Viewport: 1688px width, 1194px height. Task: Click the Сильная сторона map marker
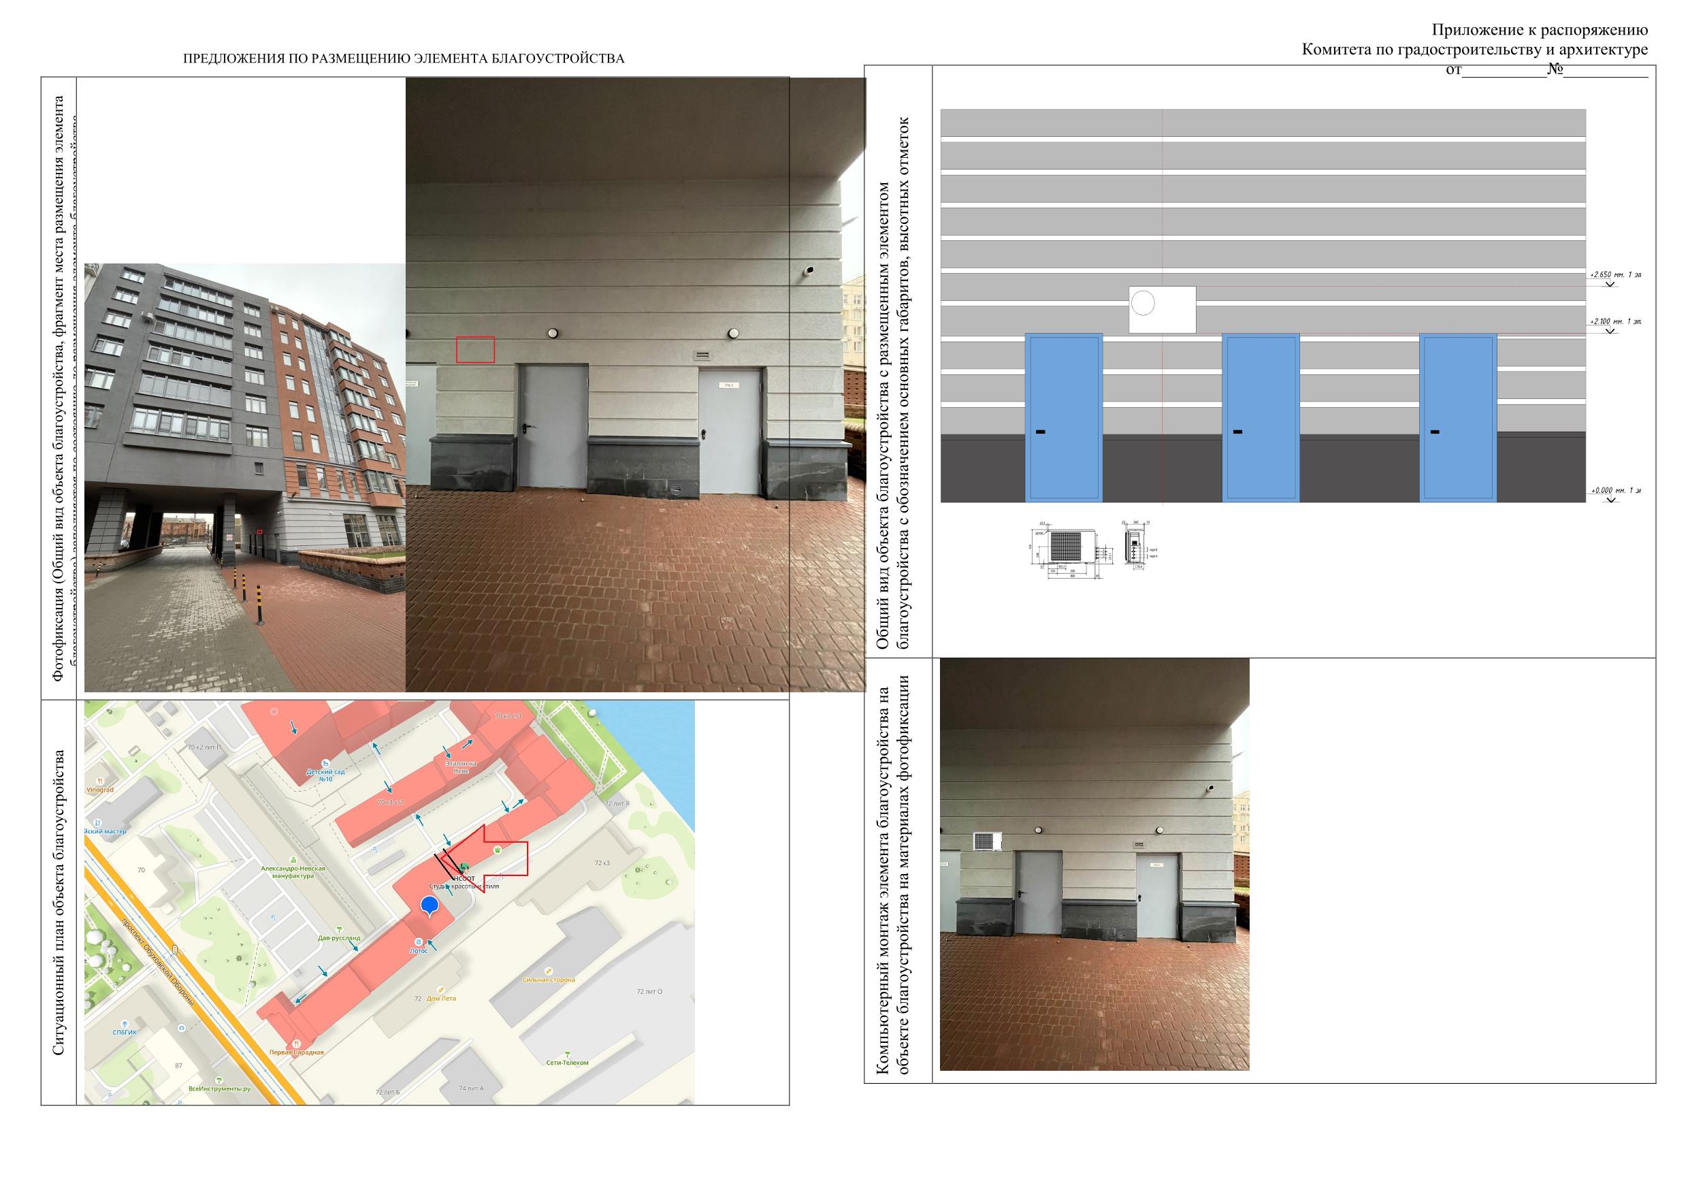549,975
